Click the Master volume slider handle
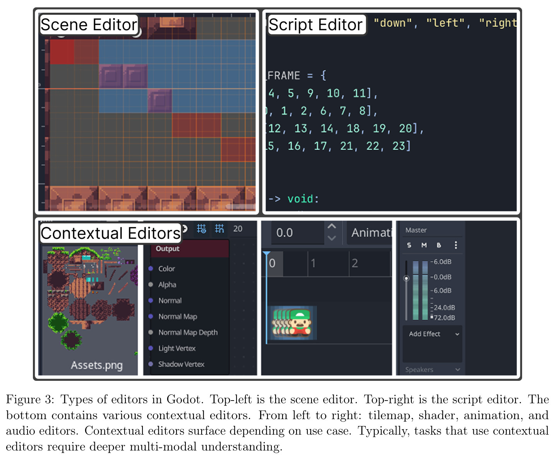The width and height of the screenshot is (555, 459). (406, 278)
